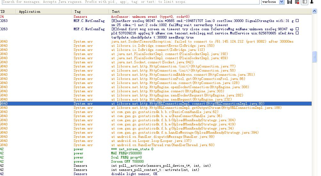The height and width of the screenshot is (176, 321).
Task: Select the Screen OFF 700000 row
Action: click(156, 162)
